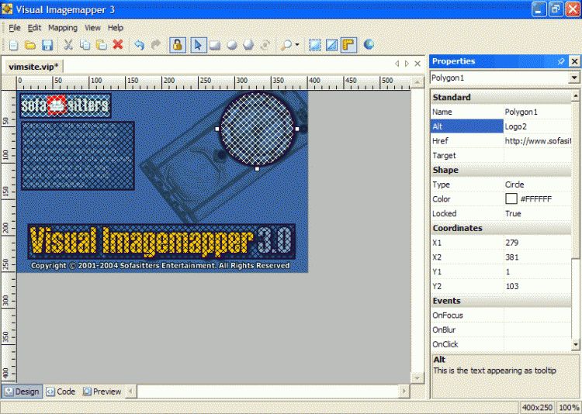Toggle the rulers display button
Viewport: 582px width, 414px height.
[x=348, y=45]
